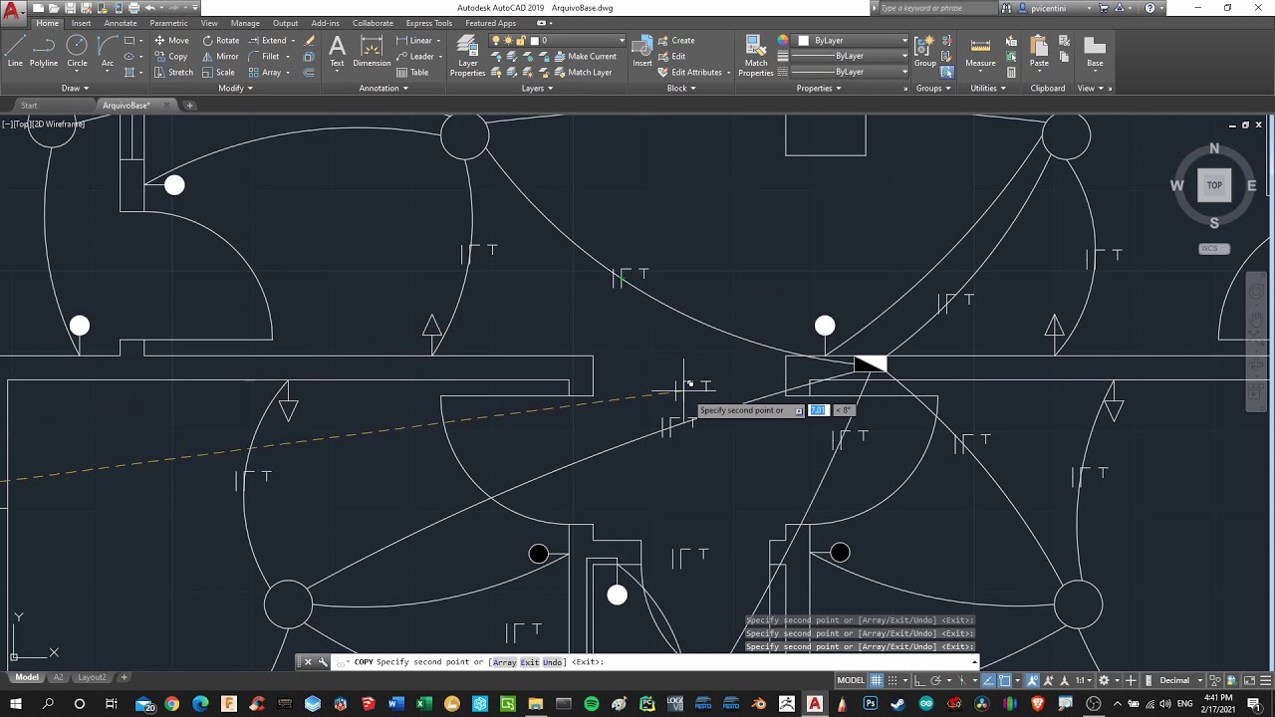Click the Fillet command

click(264, 57)
